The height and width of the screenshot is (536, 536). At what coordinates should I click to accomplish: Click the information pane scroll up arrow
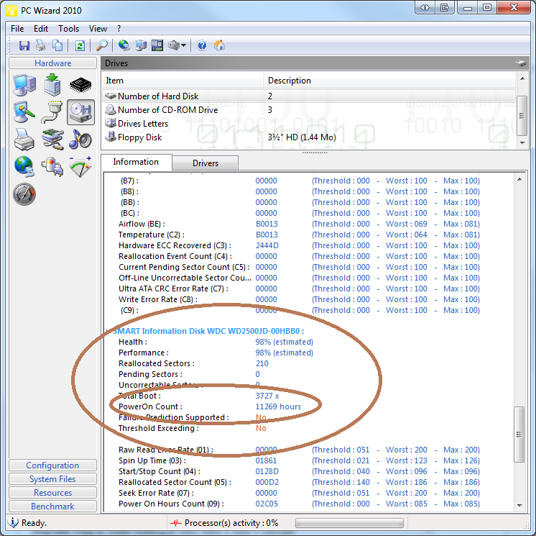click(x=519, y=179)
